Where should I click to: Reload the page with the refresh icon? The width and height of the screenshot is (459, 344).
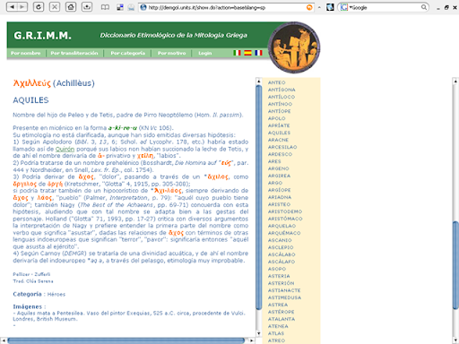(x=39, y=7)
